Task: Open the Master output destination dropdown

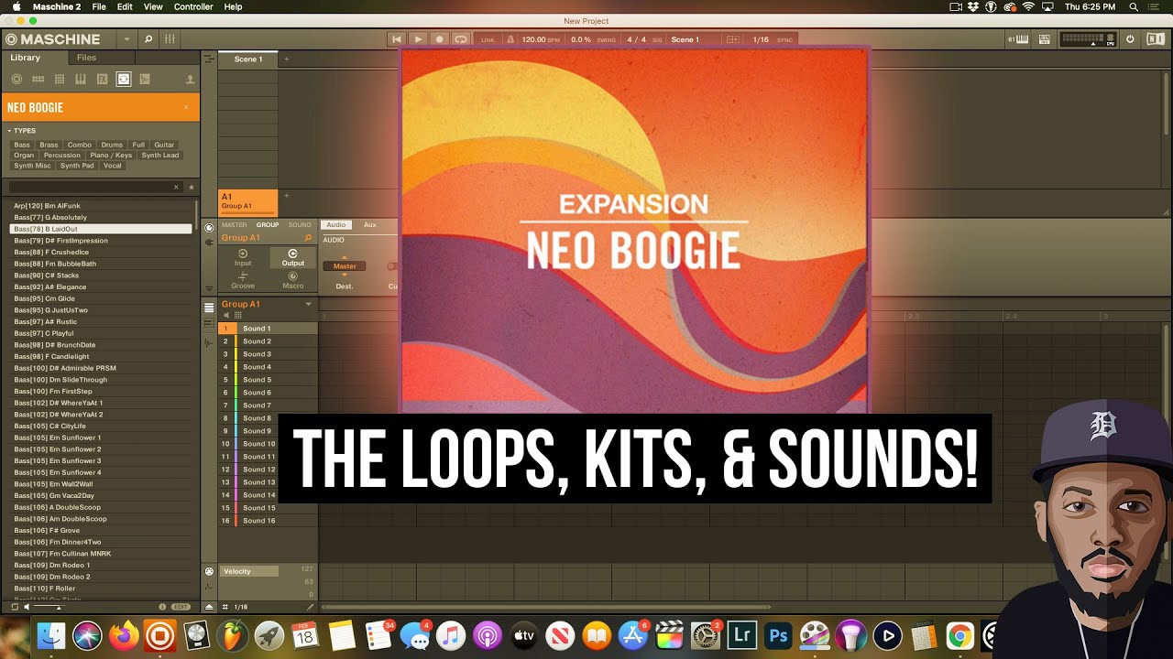Action: (345, 266)
